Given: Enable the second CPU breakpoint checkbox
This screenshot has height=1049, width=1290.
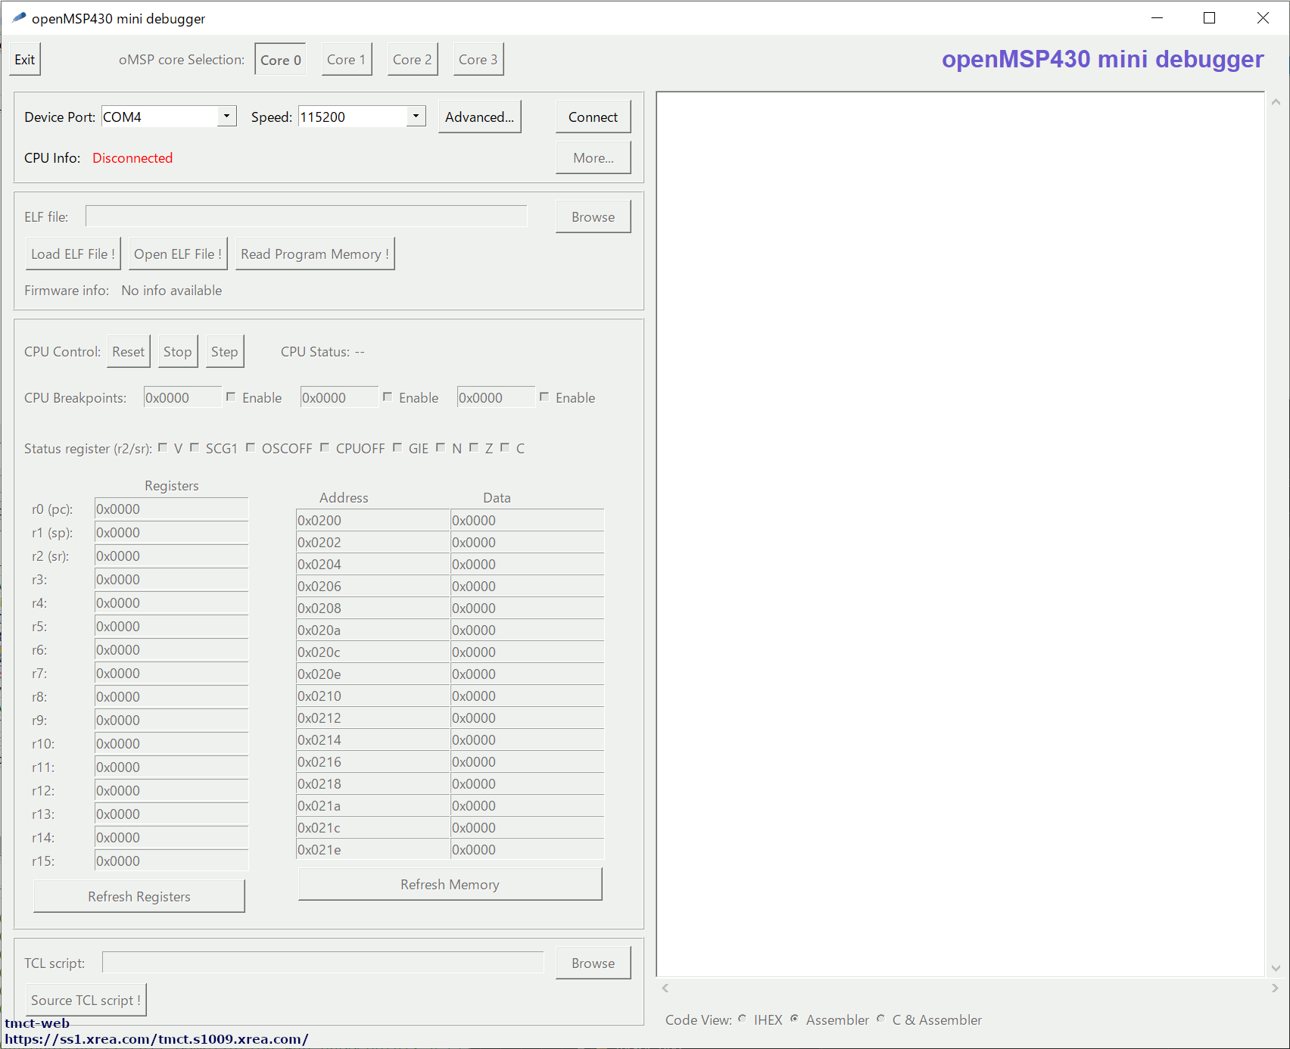Looking at the screenshot, I should tap(388, 397).
